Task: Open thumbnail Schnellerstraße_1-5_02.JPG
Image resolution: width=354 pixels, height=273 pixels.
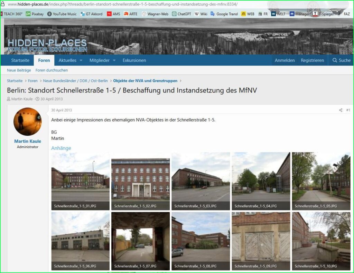Action: 140,181
